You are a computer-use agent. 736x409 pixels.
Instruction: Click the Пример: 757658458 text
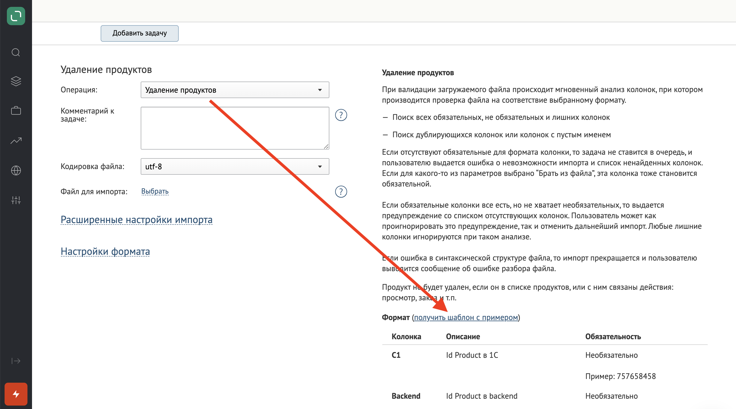click(620, 376)
